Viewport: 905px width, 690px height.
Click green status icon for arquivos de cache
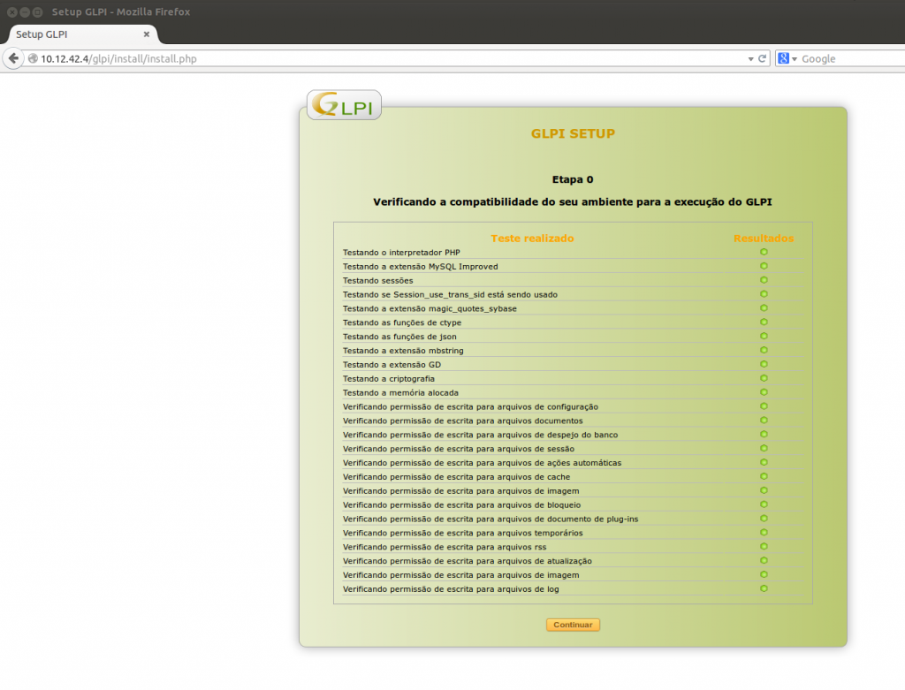(x=764, y=476)
